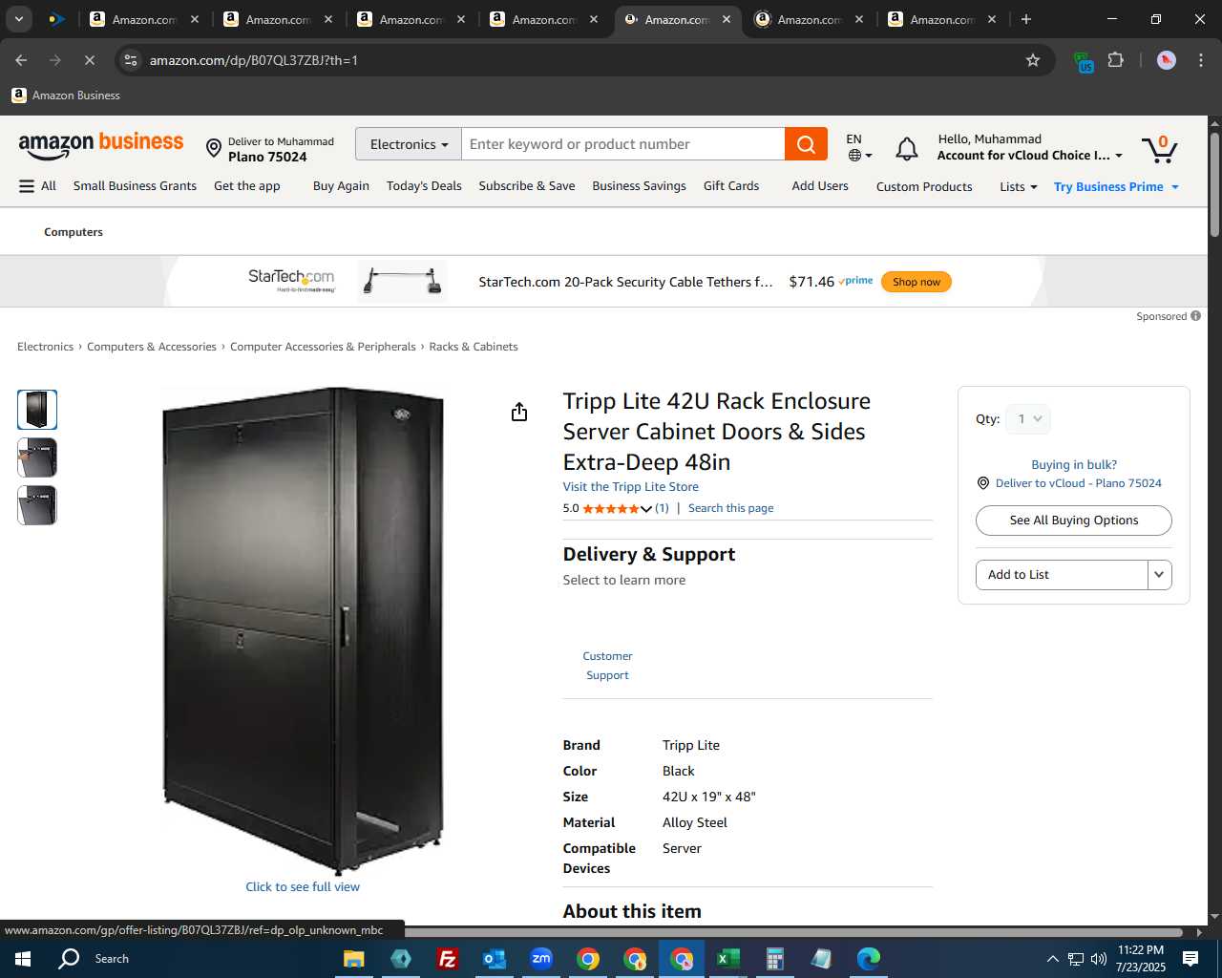This screenshot has height=978, width=1222.
Task: Select the third product thumbnail
Action: (37, 505)
